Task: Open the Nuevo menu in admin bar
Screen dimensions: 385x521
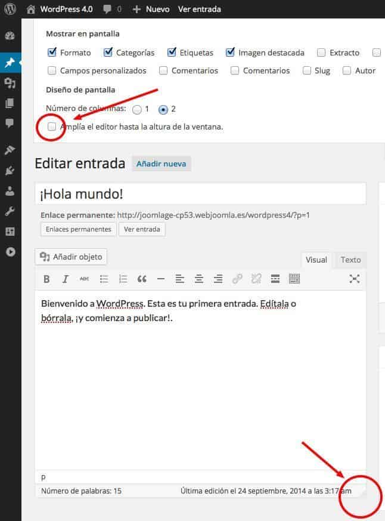Action: pos(151,9)
